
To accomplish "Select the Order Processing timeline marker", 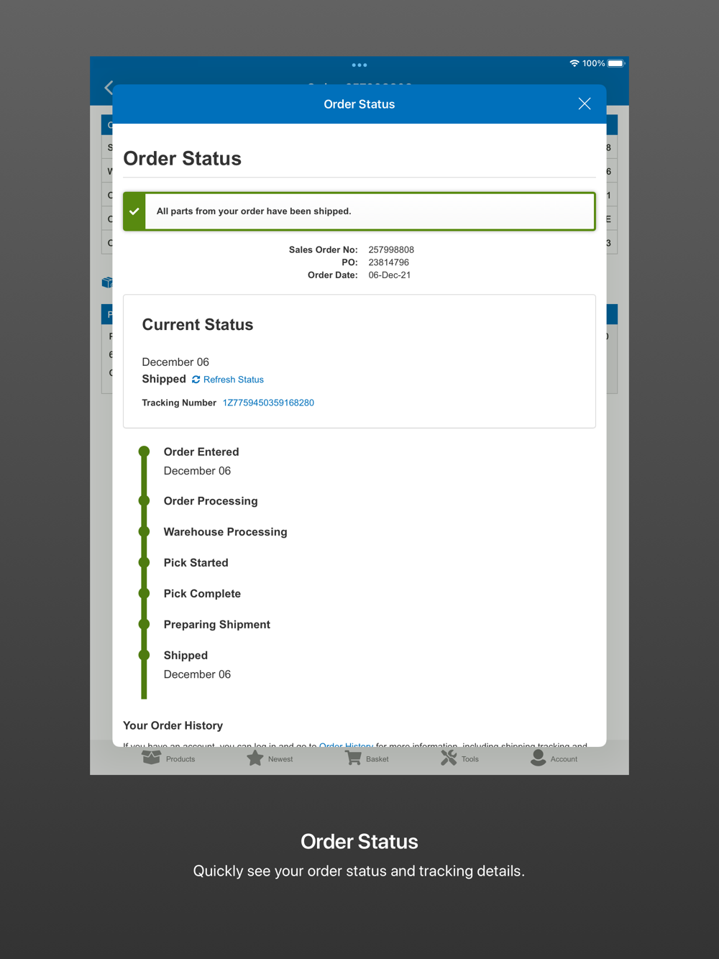I will click(144, 501).
